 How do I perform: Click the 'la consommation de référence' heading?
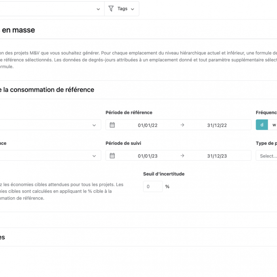[x=49, y=90]
